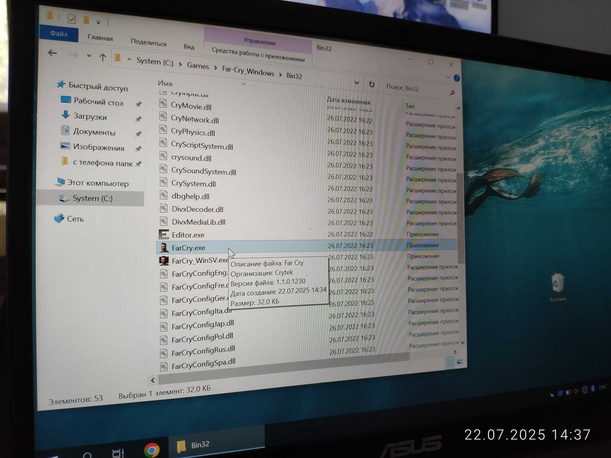
Task: Refresh the Bin32 folder view
Action: click(x=372, y=84)
